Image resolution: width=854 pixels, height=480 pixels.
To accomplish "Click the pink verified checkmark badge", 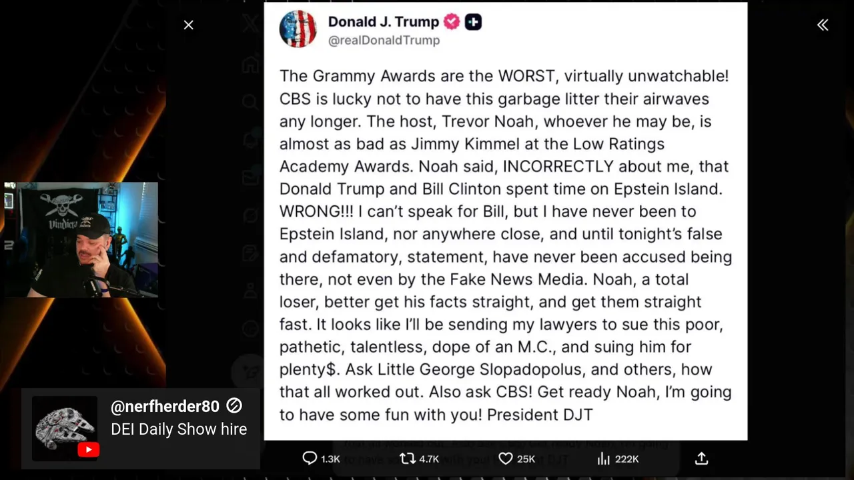I will (x=452, y=21).
